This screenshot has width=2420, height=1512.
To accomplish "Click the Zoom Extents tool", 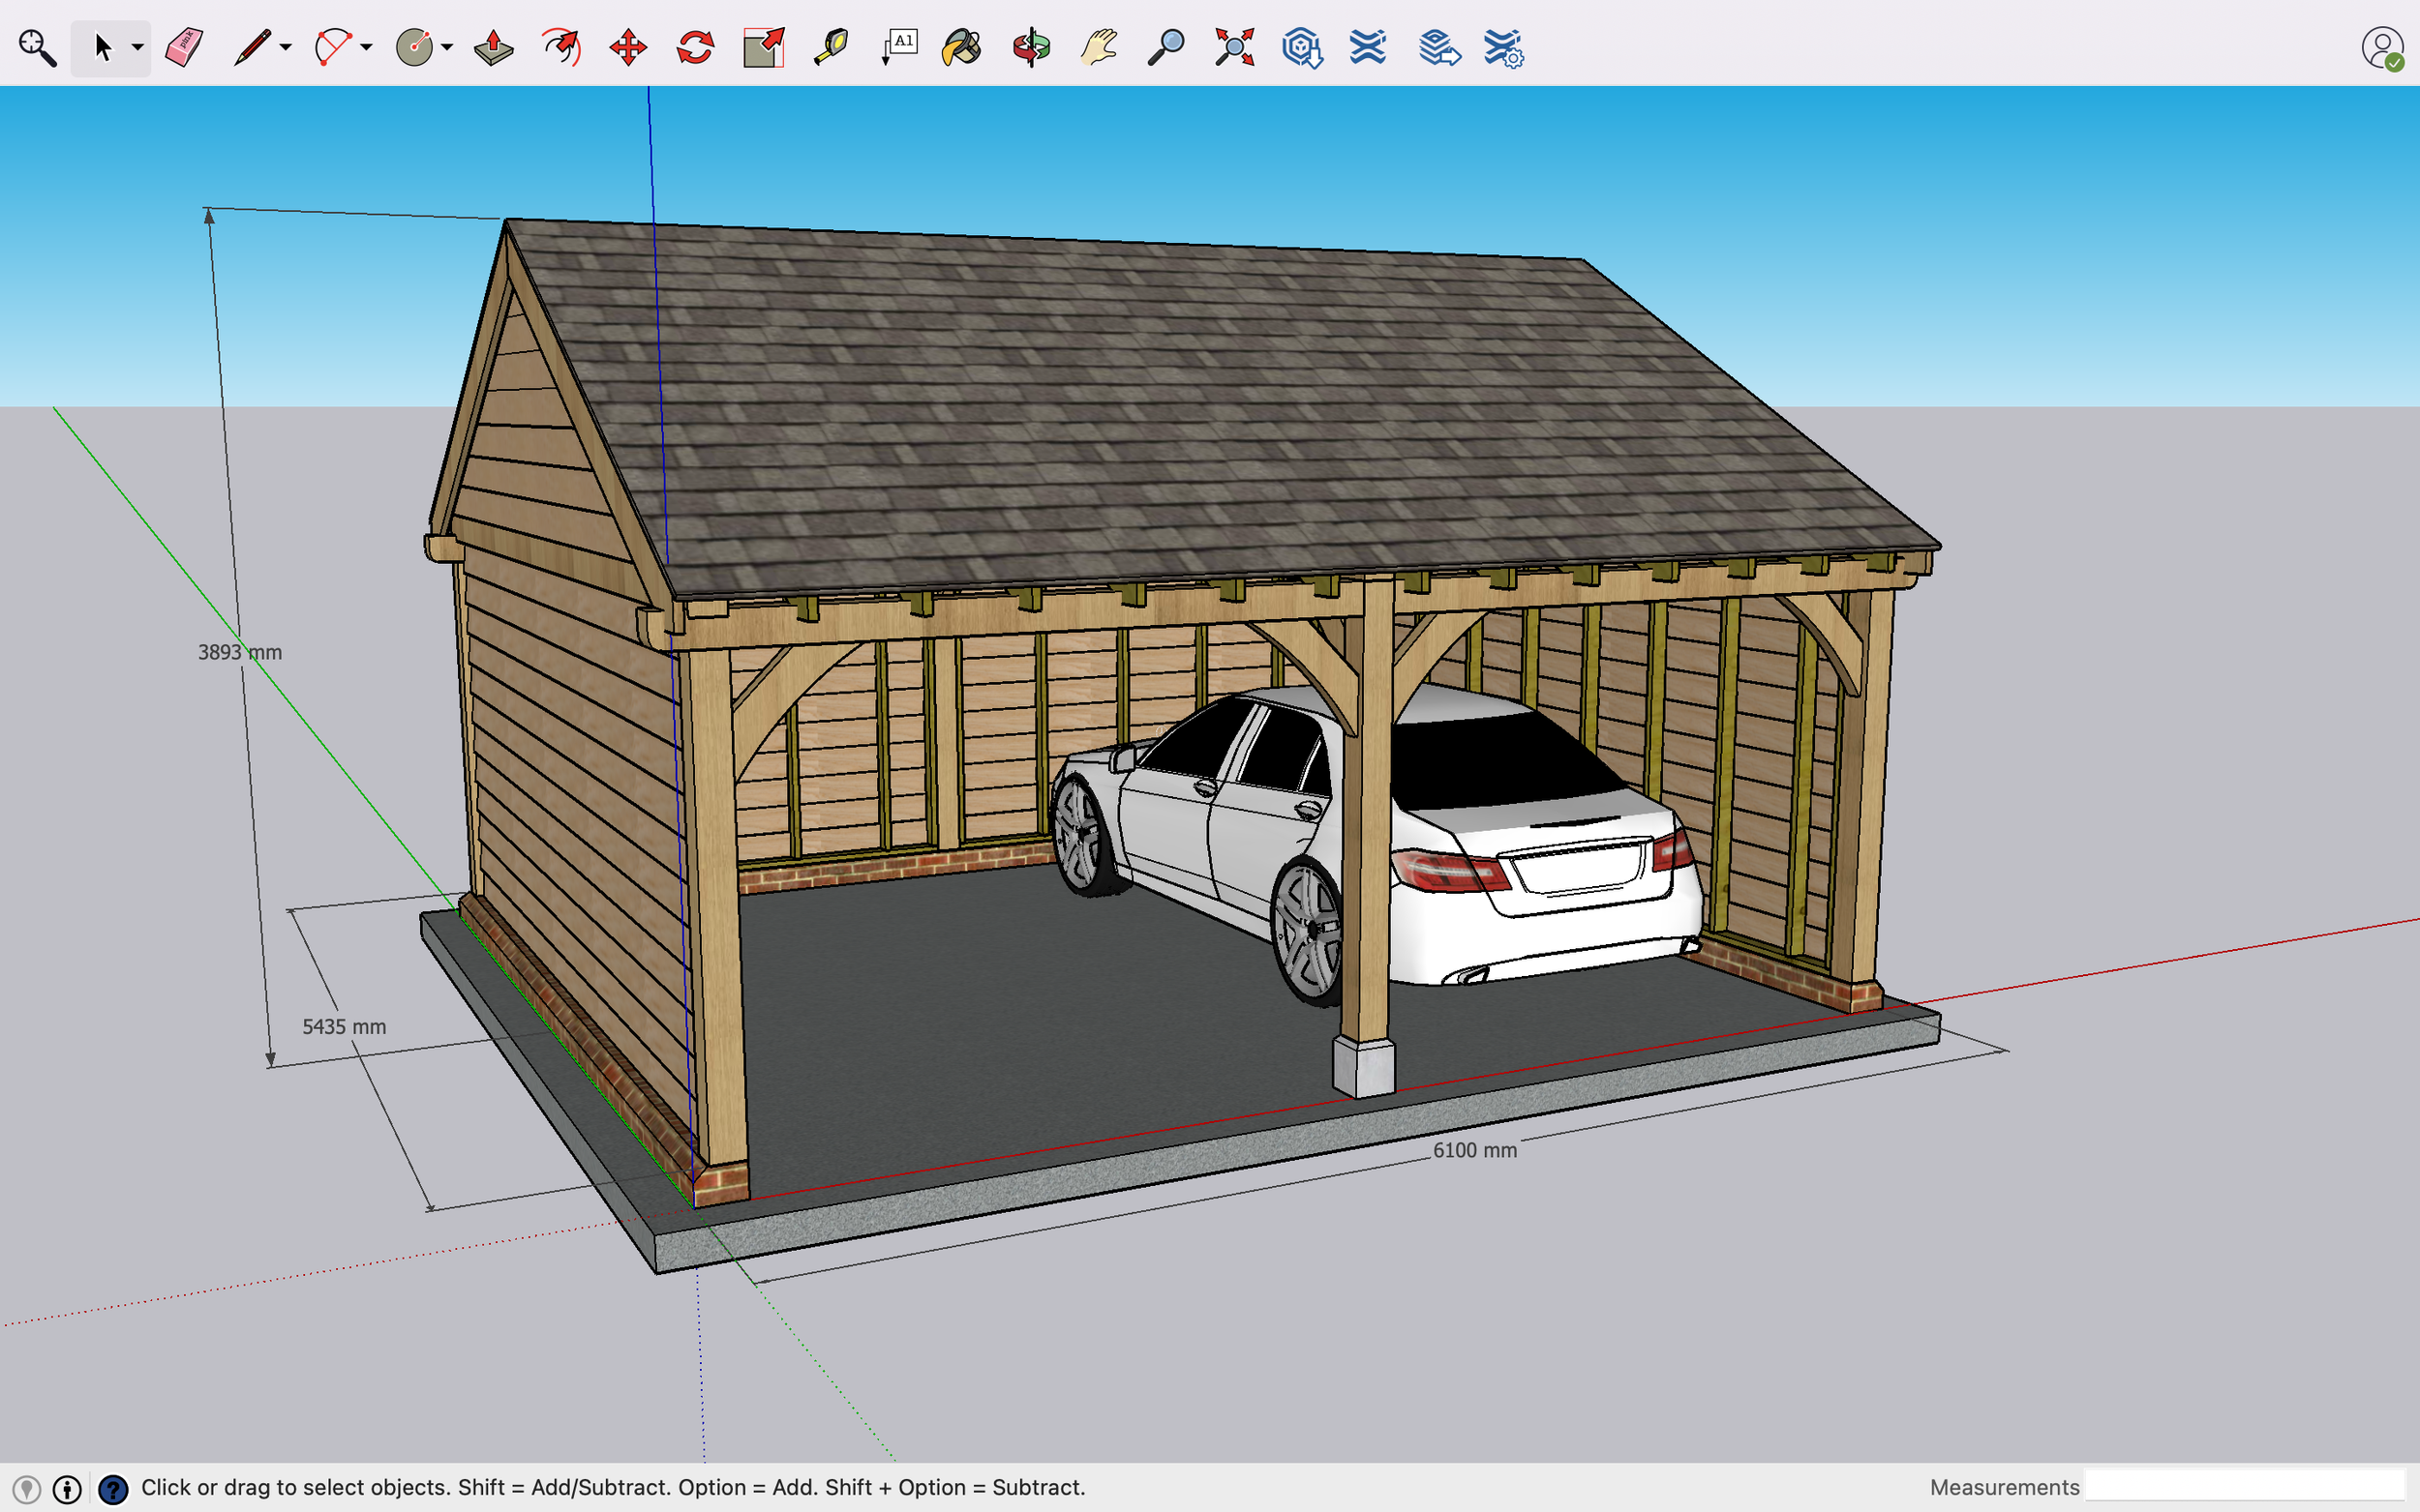I will pos(1234,47).
